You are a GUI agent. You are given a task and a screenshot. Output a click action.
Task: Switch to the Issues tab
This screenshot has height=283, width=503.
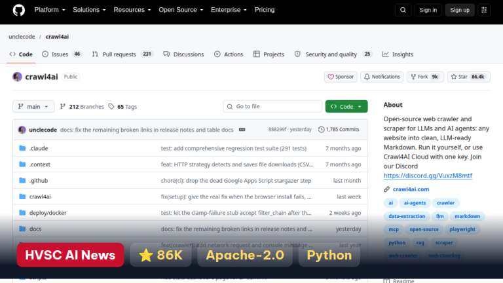(x=62, y=54)
